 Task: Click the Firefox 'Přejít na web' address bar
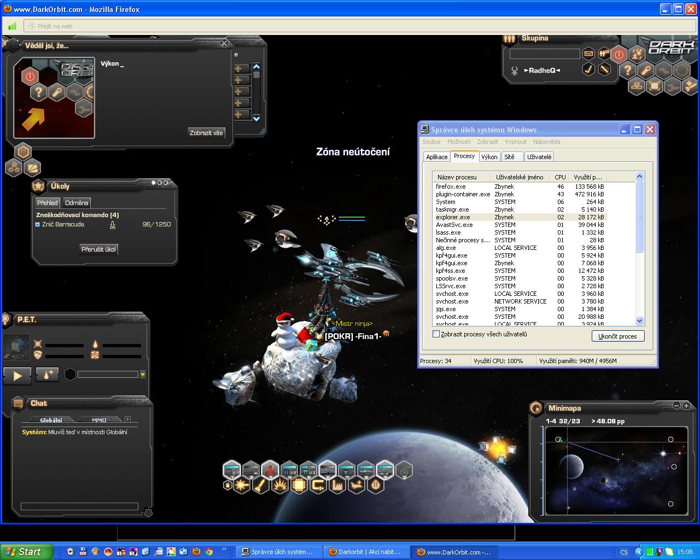359,26
